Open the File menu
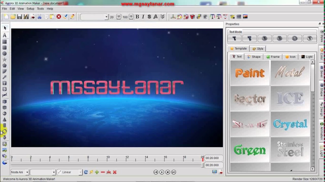The height and width of the screenshot is (182, 325). click(4, 9)
